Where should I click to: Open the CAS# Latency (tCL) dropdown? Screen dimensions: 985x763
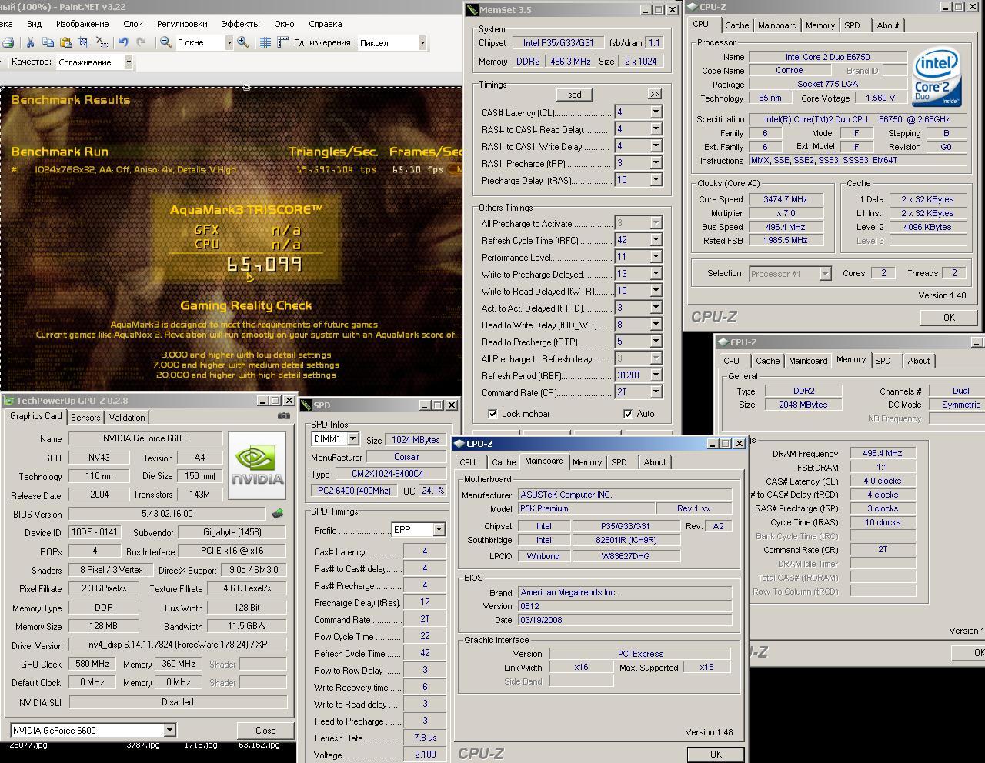tap(656, 112)
